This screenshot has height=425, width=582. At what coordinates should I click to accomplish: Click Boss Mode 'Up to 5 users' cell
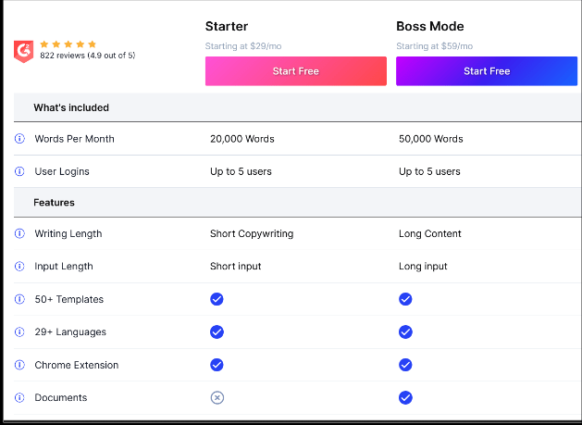[x=429, y=171]
